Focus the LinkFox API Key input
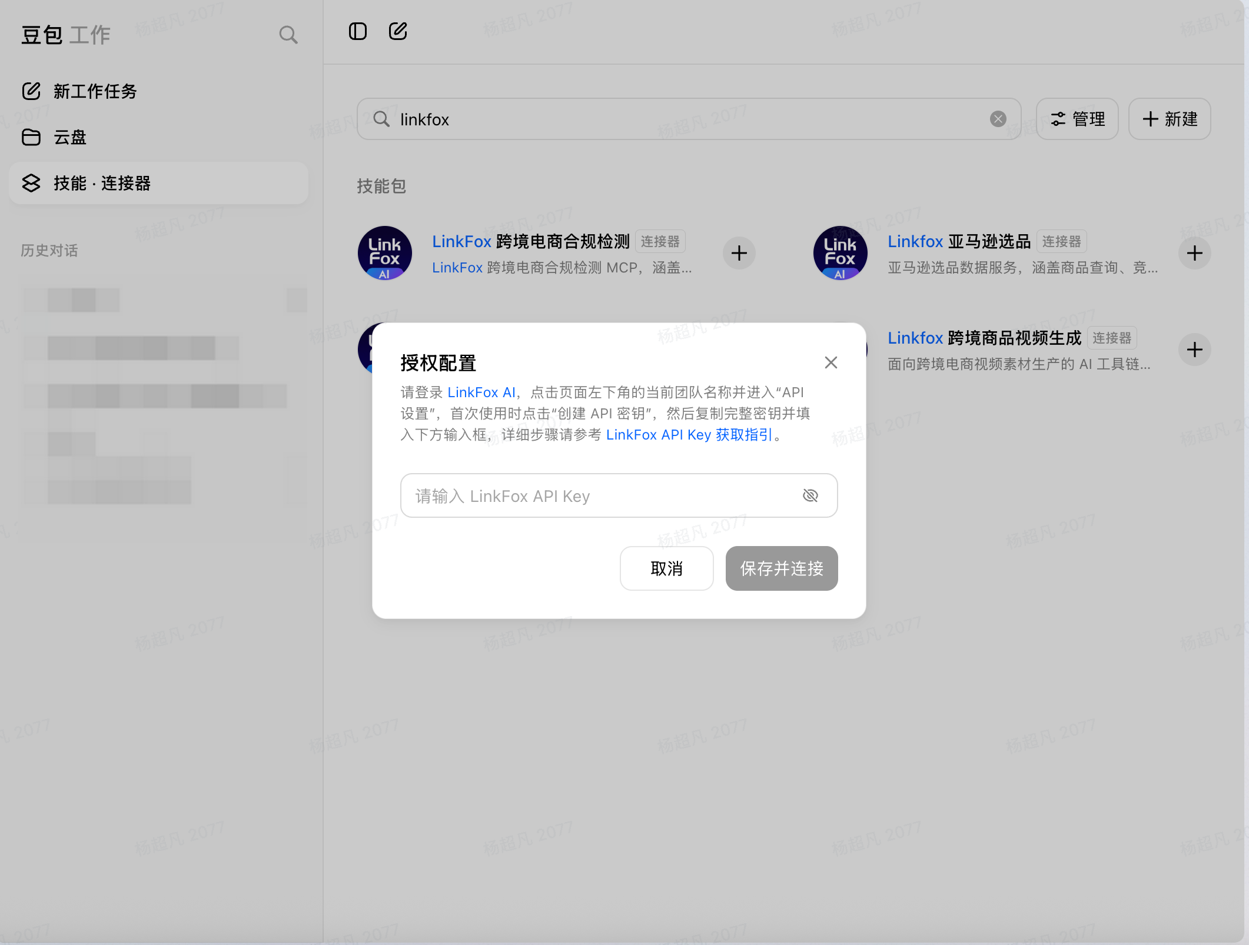 tap(619, 495)
